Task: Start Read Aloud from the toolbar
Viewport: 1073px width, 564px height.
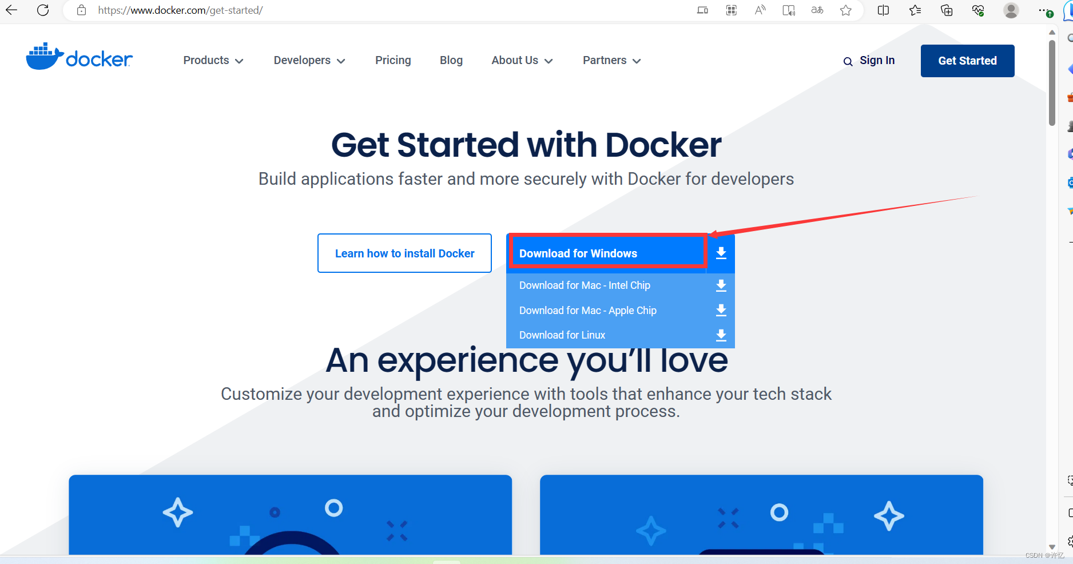Action: (760, 10)
